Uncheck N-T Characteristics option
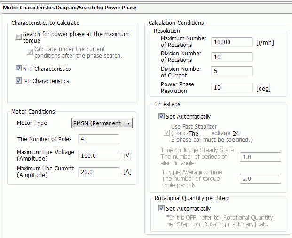Viewport: 292px width, 238px height. click(19, 69)
